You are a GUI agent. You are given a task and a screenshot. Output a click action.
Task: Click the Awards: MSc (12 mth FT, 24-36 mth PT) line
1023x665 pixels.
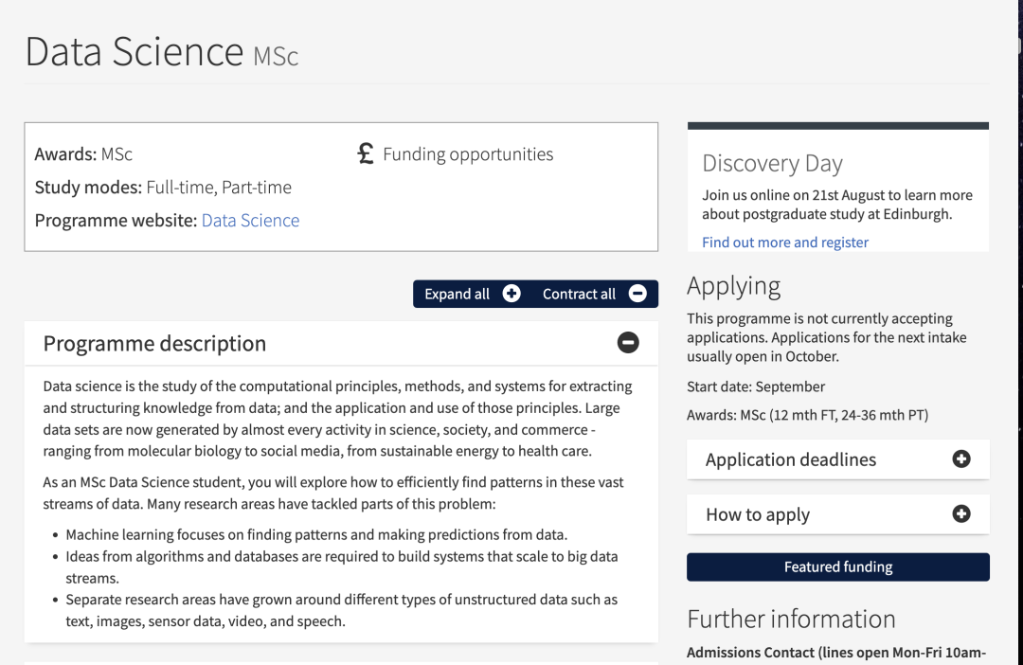click(808, 415)
